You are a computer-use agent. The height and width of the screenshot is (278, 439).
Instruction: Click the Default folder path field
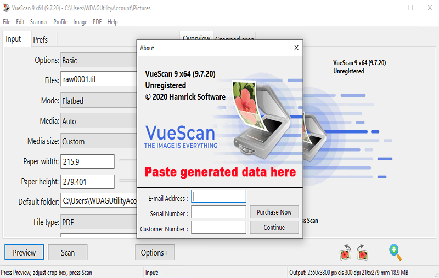pyautogui.click(x=99, y=200)
